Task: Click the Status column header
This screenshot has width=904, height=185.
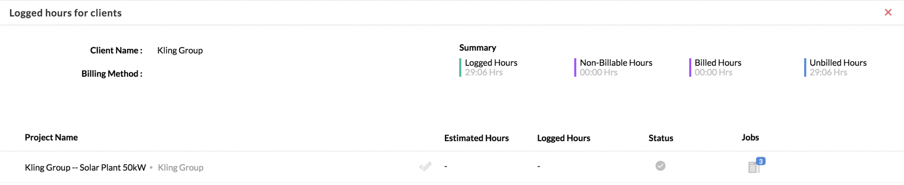Action: pos(661,138)
